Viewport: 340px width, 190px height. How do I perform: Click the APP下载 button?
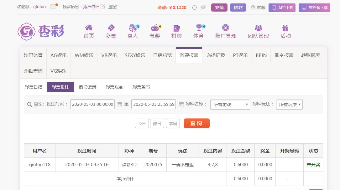pos(282,8)
